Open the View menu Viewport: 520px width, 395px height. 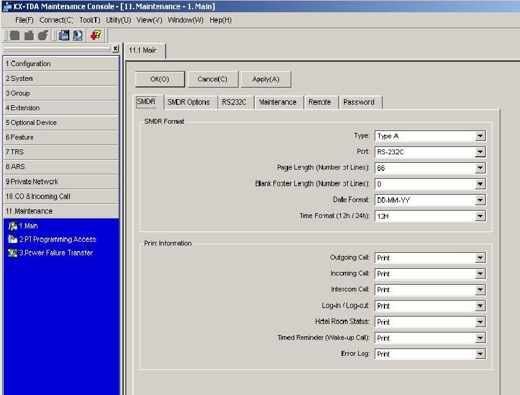point(149,20)
